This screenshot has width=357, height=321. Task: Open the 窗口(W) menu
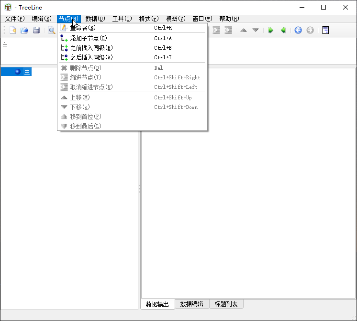(x=202, y=19)
